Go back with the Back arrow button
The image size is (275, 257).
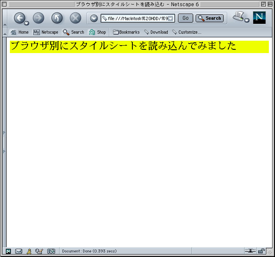pyautogui.click(x=19, y=18)
